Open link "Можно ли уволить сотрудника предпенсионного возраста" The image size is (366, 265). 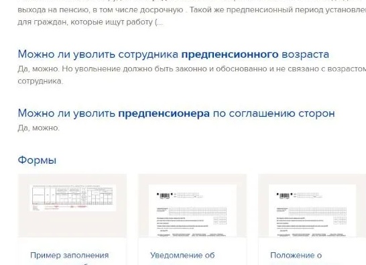coord(174,54)
